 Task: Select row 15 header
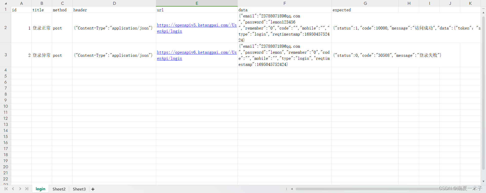click(6, 137)
